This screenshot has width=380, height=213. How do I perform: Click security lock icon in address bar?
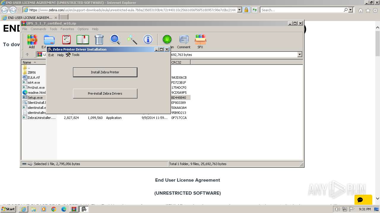246,10
